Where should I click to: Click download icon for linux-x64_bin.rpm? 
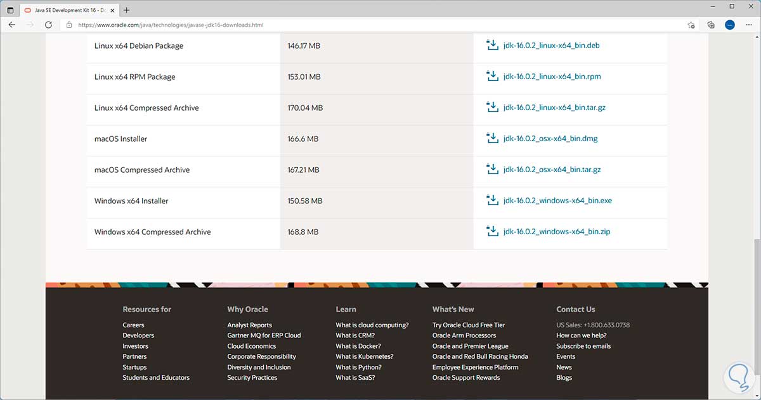click(492, 76)
